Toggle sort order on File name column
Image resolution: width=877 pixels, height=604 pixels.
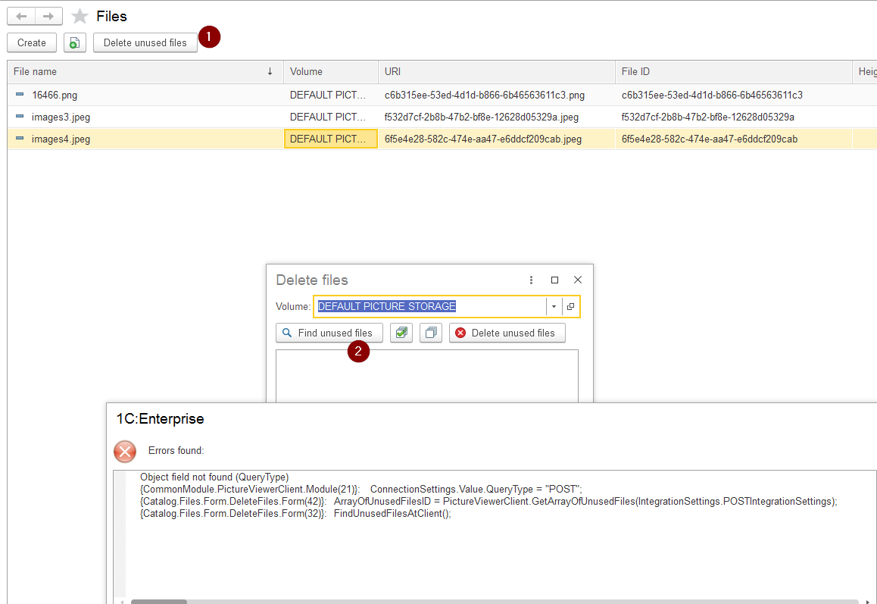(x=270, y=71)
